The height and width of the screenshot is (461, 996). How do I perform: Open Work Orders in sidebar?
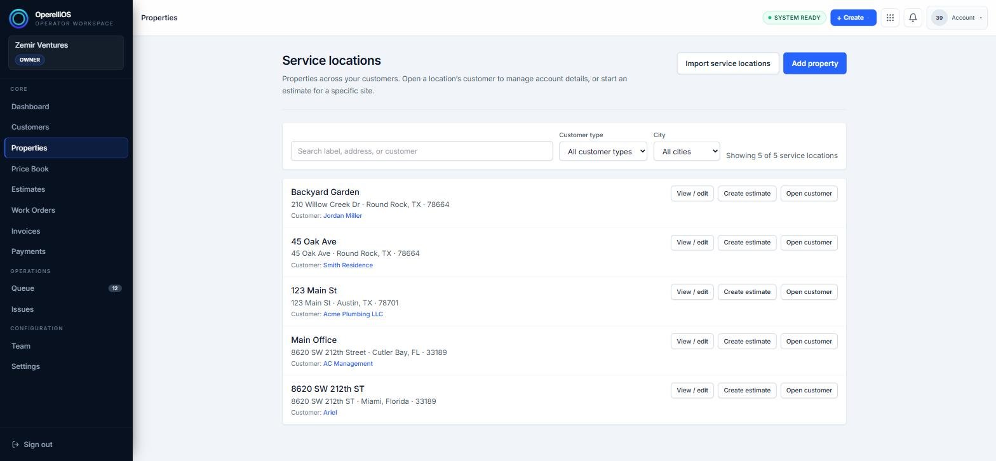click(x=66, y=210)
